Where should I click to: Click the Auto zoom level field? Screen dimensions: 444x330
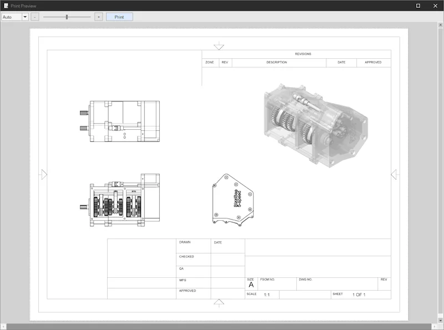(12, 17)
